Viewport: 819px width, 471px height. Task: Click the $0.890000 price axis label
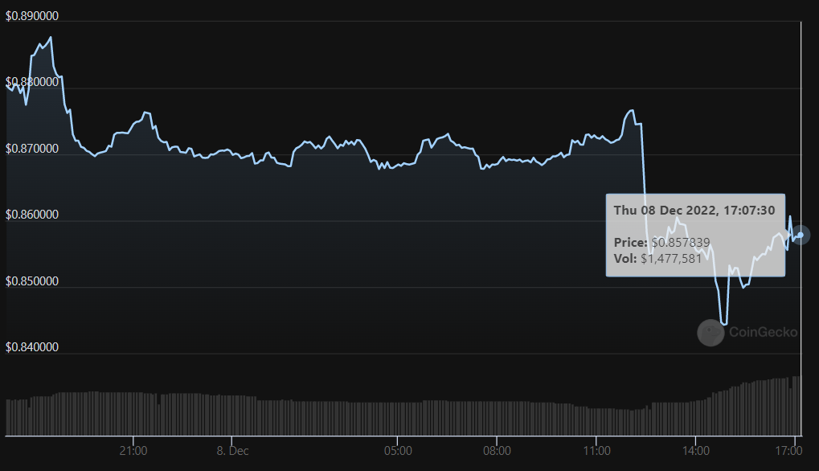(32, 16)
